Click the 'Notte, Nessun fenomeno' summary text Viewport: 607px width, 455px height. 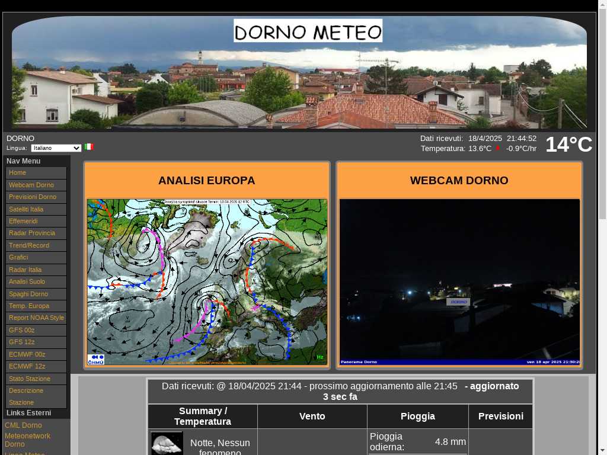pos(220,448)
